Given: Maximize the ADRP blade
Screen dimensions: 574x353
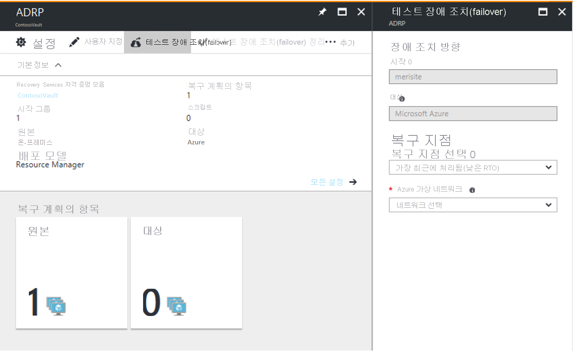Looking at the screenshot, I should (x=342, y=12).
